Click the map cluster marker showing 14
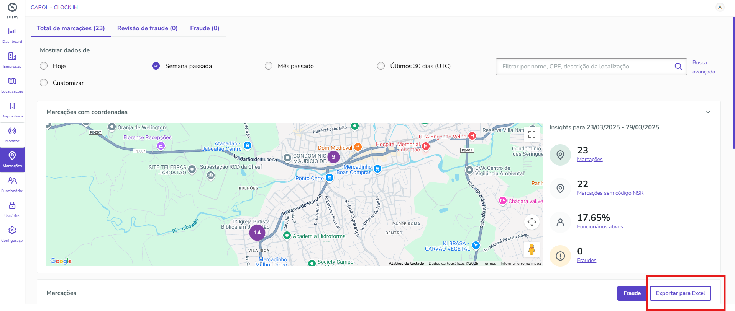735x311 pixels. 257,233
